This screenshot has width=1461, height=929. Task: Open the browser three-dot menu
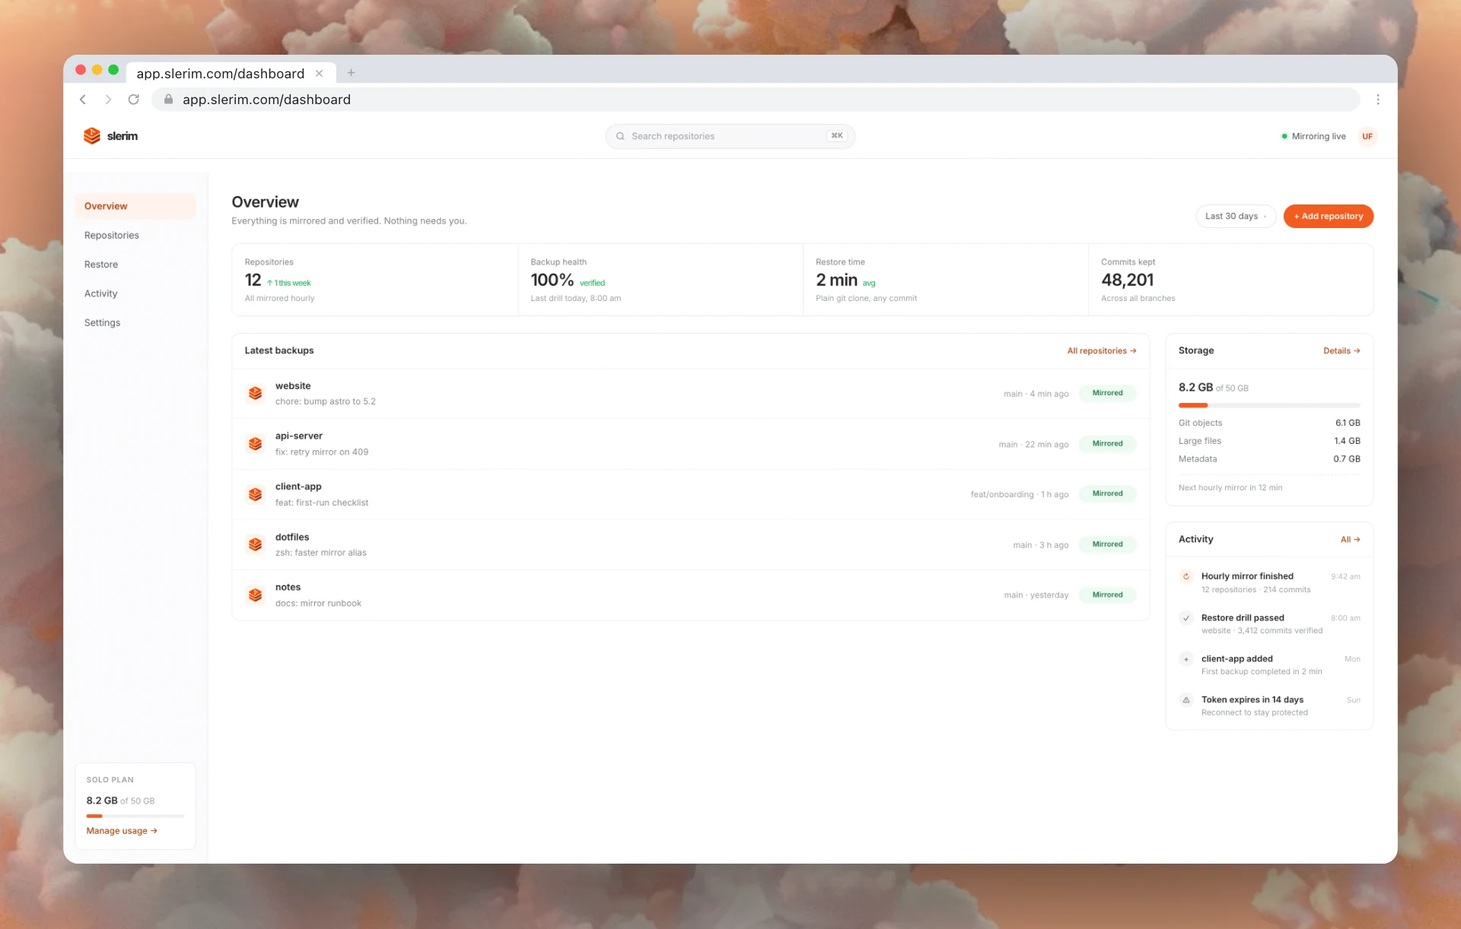coord(1377,100)
